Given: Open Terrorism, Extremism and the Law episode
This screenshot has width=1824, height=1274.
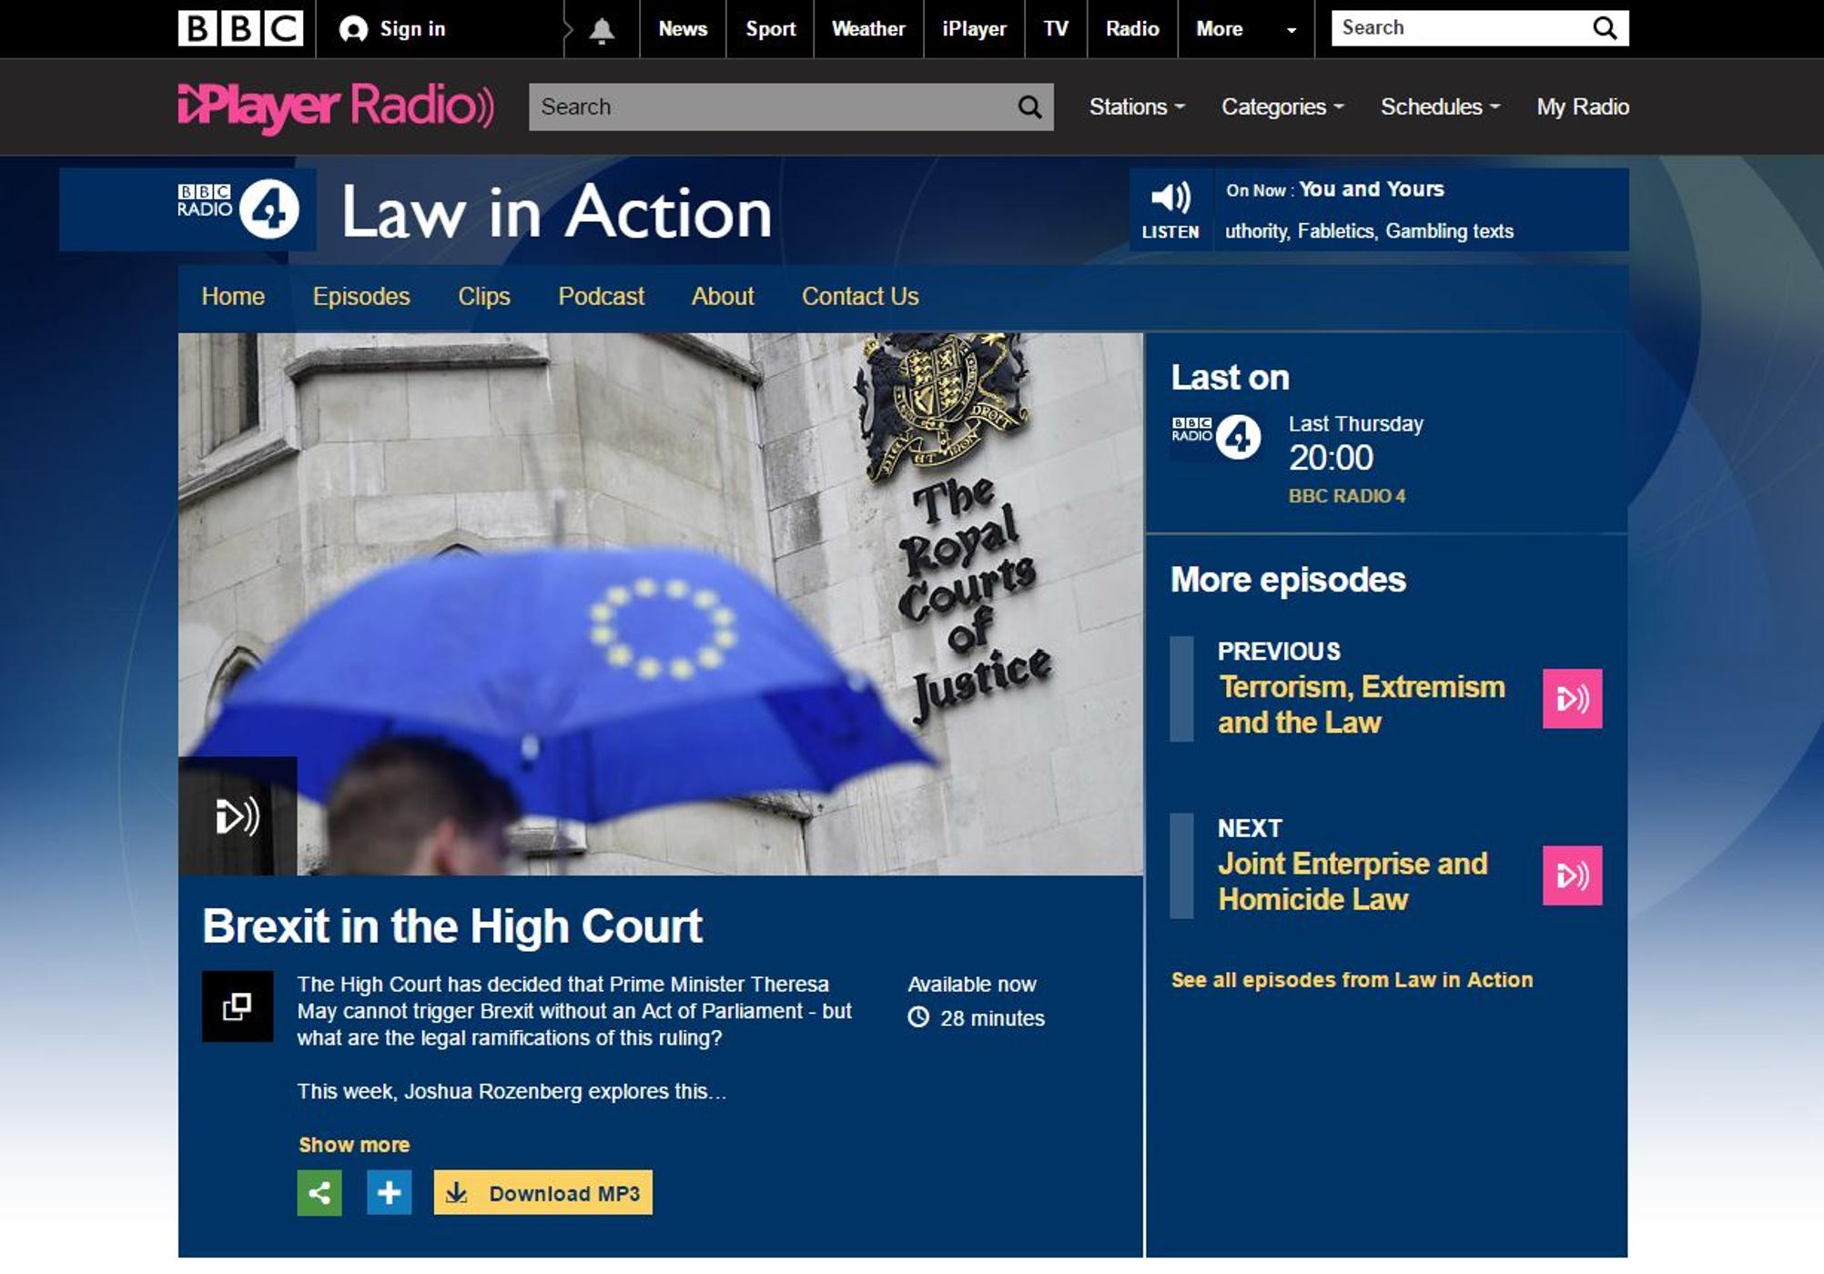Looking at the screenshot, I should pyautogui.click(x=1362, y=704).
